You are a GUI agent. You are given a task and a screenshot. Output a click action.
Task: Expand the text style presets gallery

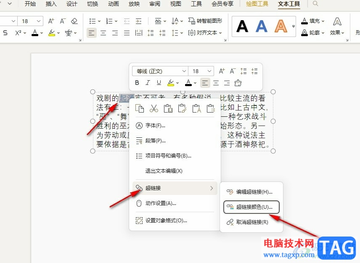point(294,26)
